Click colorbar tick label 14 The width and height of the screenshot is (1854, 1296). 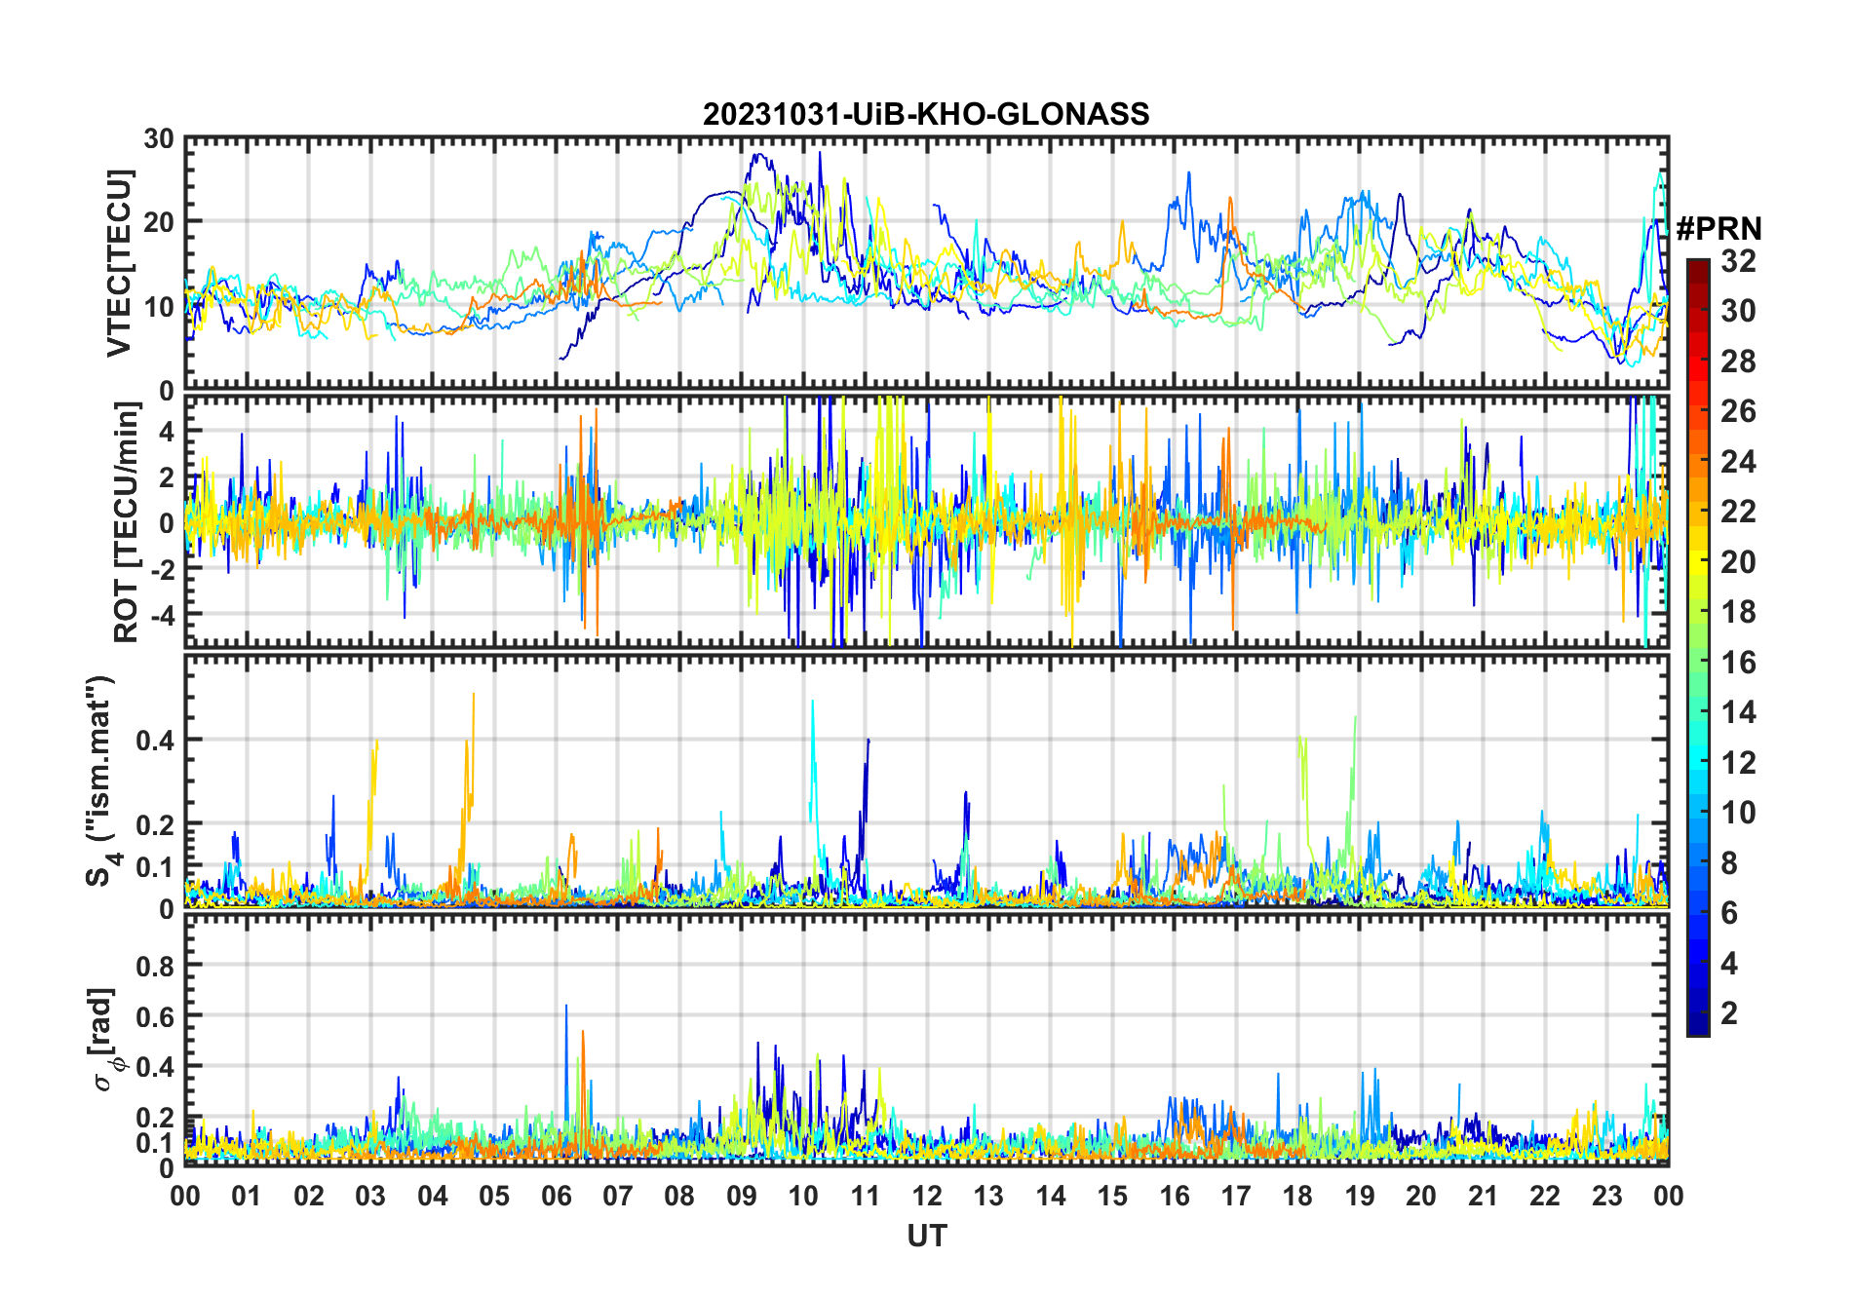[x=1738, y=712]
